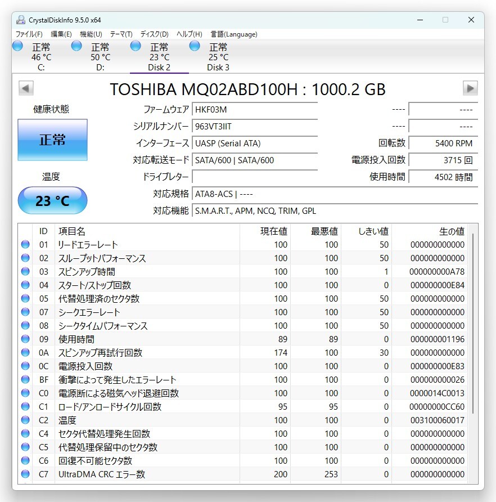Click the 現在値 column header
The width and height of the screenshot is (496, 502).
click(x=265, y=231)
